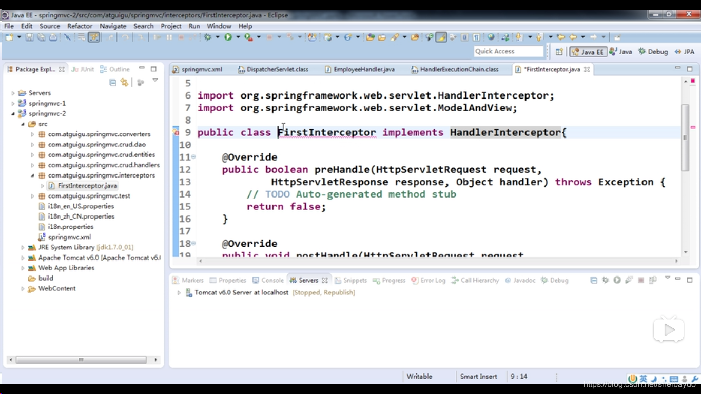Screen dimensions: 701x394
Task: Click the video play overlay button
Action: (x=669, y=330)
